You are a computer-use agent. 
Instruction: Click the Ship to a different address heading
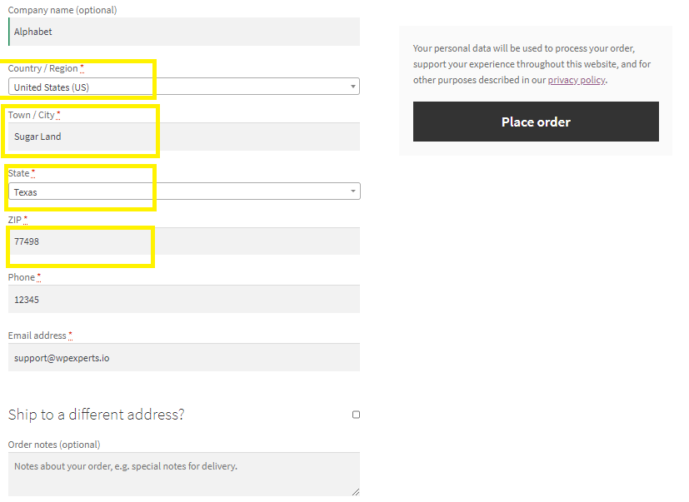pyautogui.click(x=97, y=414)
